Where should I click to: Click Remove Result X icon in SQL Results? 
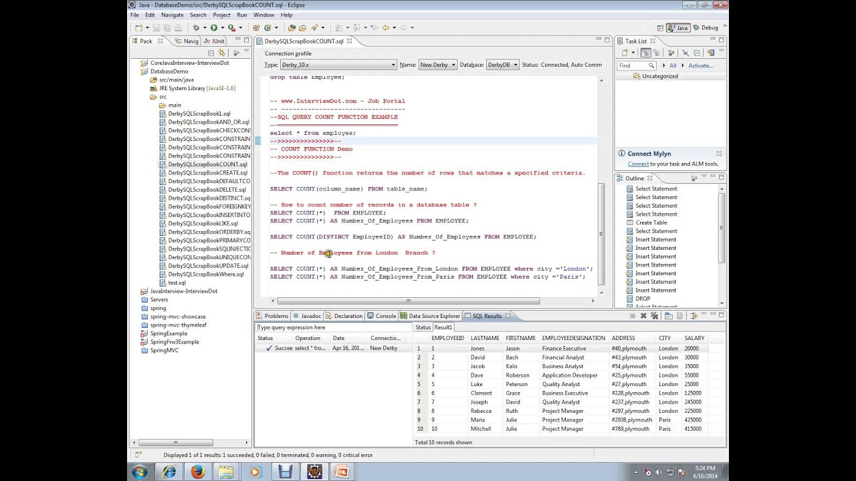point(643,316)
